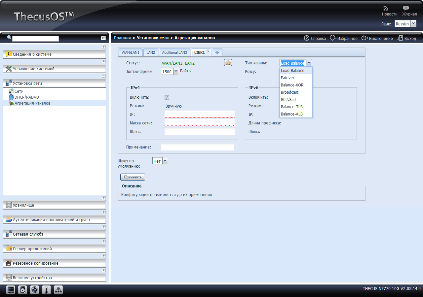423x297 pixels.
Task: Click the IPv4 IP address field
Action: (x=200, y=114)
